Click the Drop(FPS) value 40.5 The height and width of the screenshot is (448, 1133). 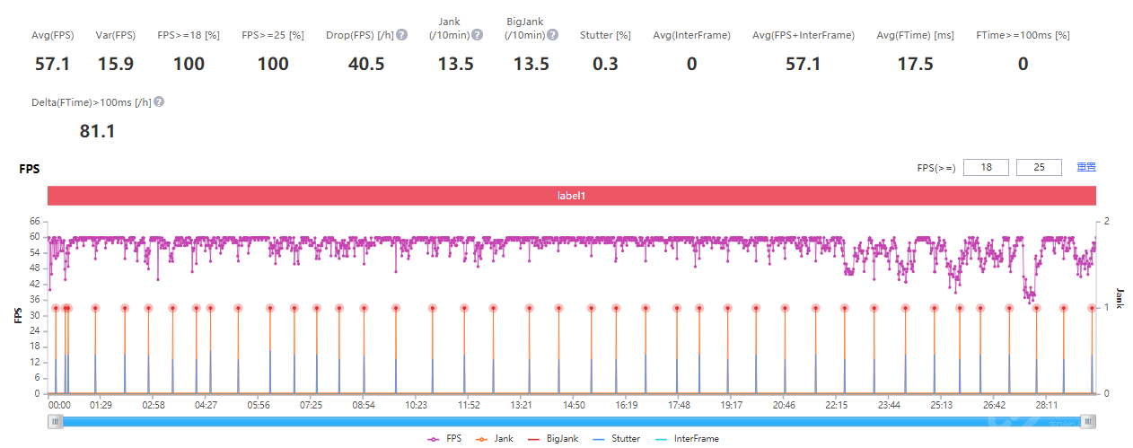(366, 64)
